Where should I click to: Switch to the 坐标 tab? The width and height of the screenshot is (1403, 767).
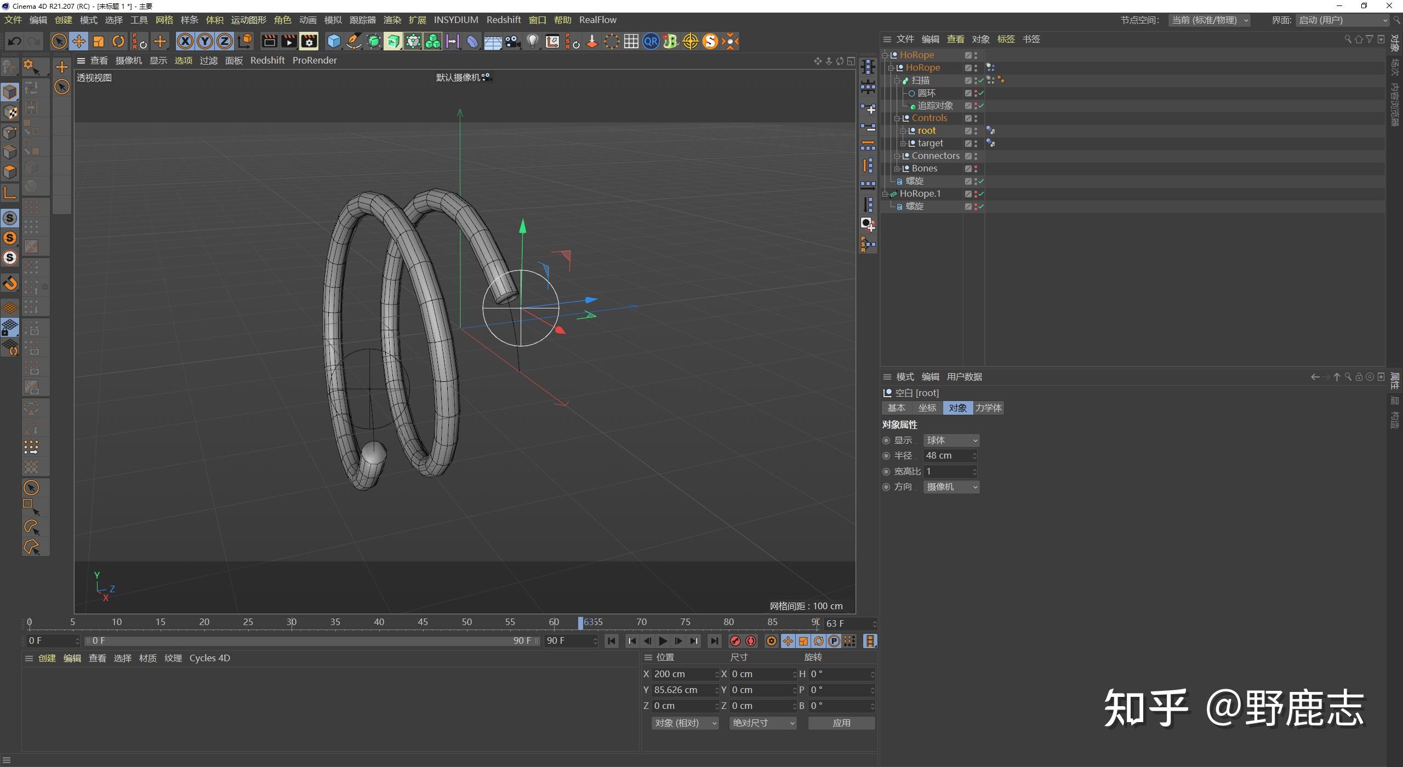pyautogui.click(x=927, y=408)
